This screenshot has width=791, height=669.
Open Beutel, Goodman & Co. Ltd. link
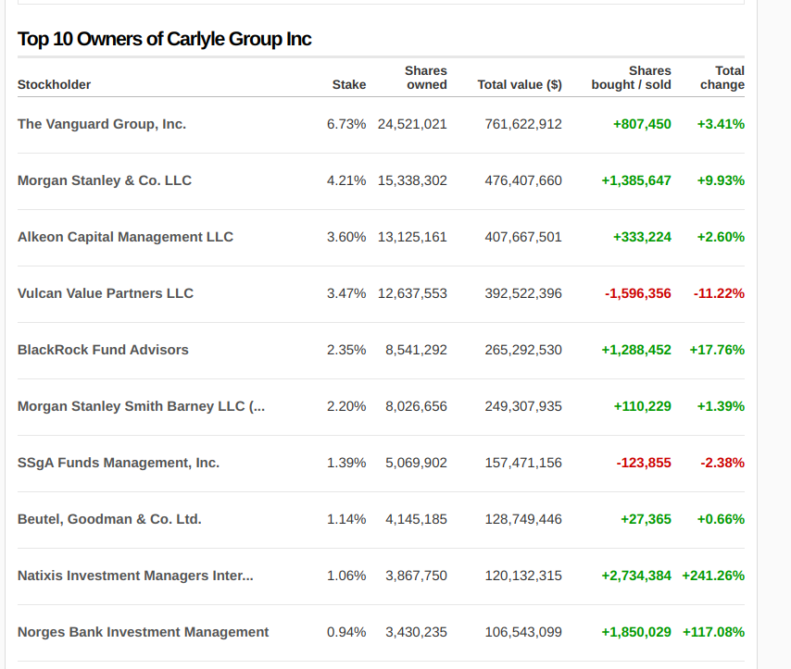pos(109,519)
